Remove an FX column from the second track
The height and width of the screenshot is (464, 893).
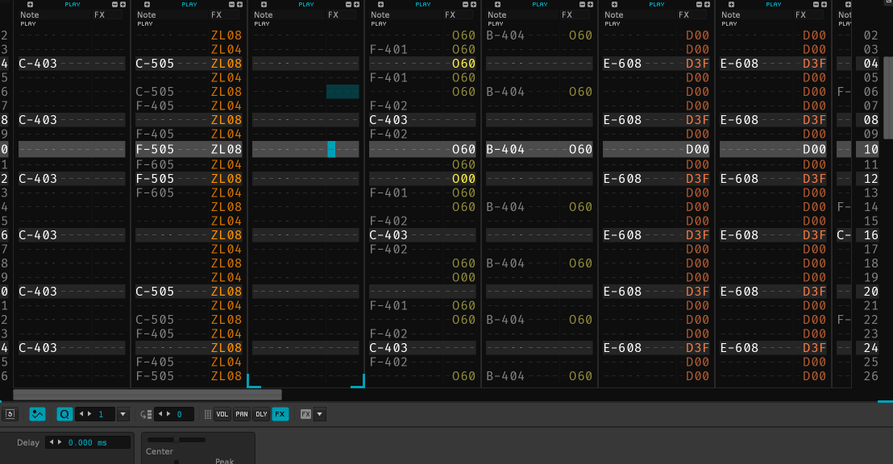(231, 5)
